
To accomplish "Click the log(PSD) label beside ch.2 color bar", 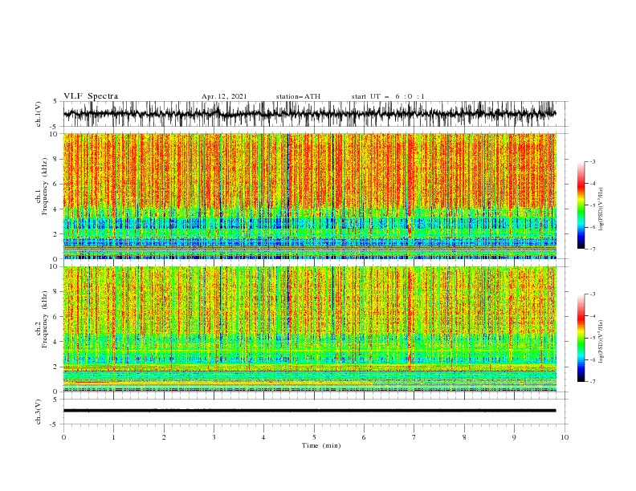I will [x=601, y=341].
